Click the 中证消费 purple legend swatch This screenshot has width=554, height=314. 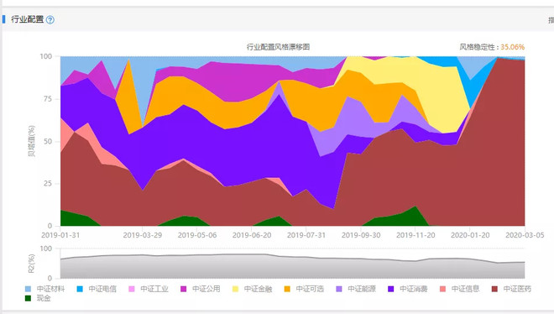point(391,289)
